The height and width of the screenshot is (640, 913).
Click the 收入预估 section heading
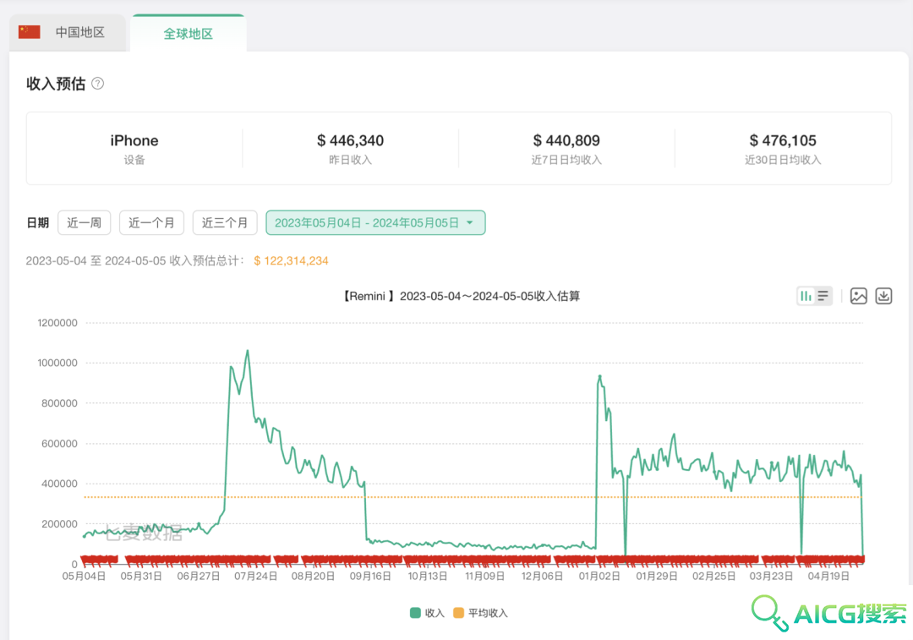click(56, 84)
